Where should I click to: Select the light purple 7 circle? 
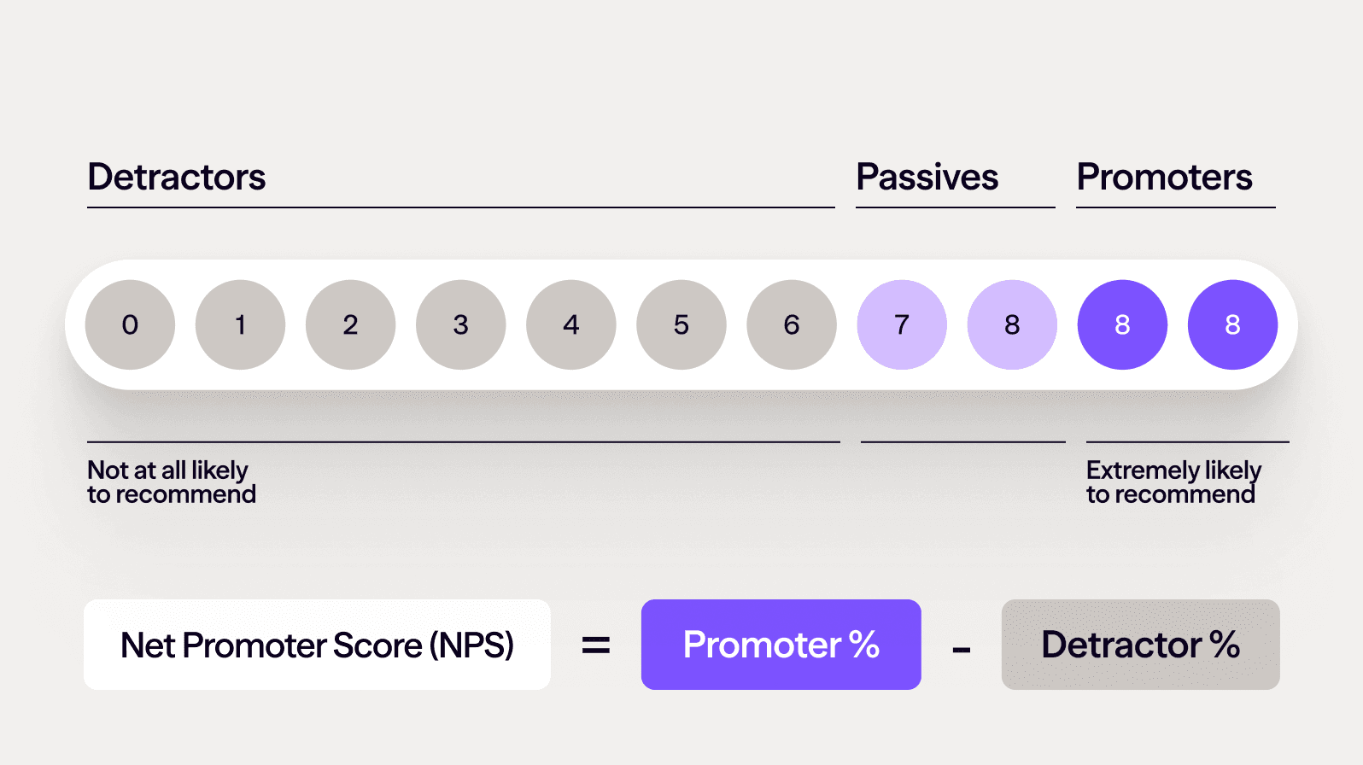[901, 324]
